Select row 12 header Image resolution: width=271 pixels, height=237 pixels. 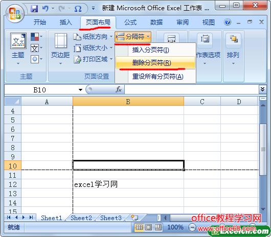(x=13, y=184)
